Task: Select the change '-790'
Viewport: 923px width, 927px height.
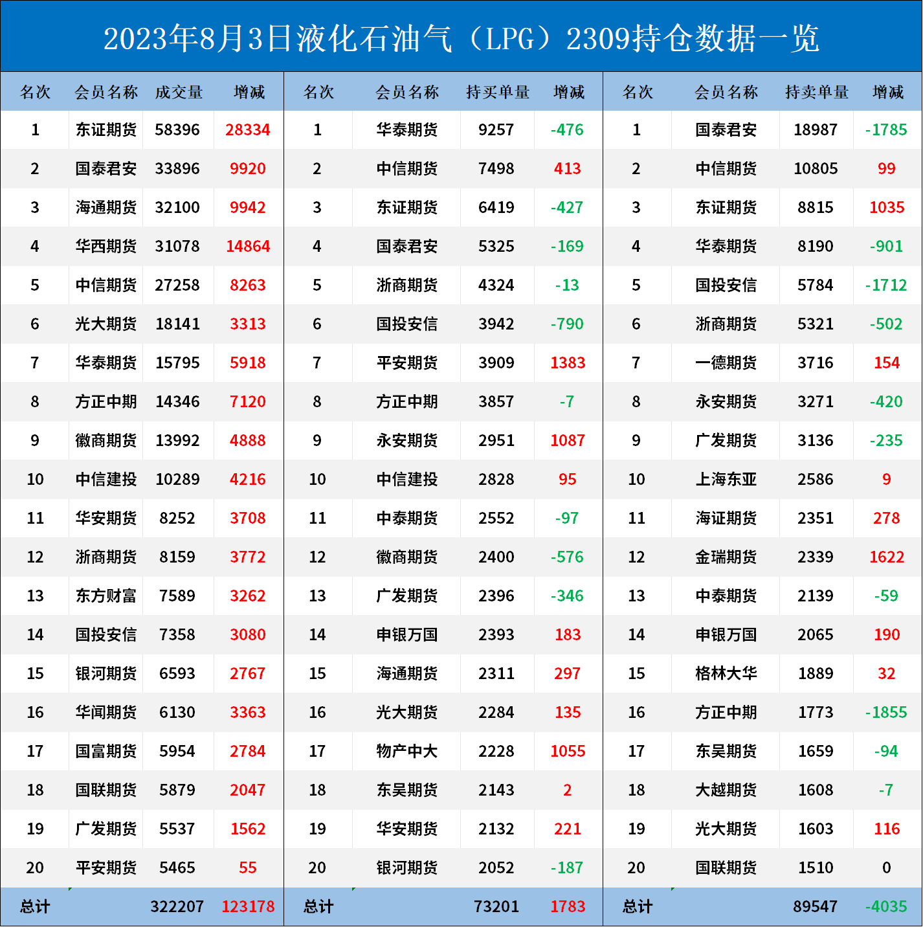Action: [567, 324]
